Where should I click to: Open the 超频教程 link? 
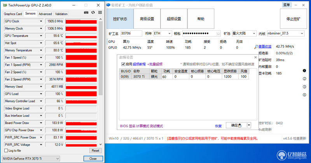pyautogui.click(x=139, y=64)
